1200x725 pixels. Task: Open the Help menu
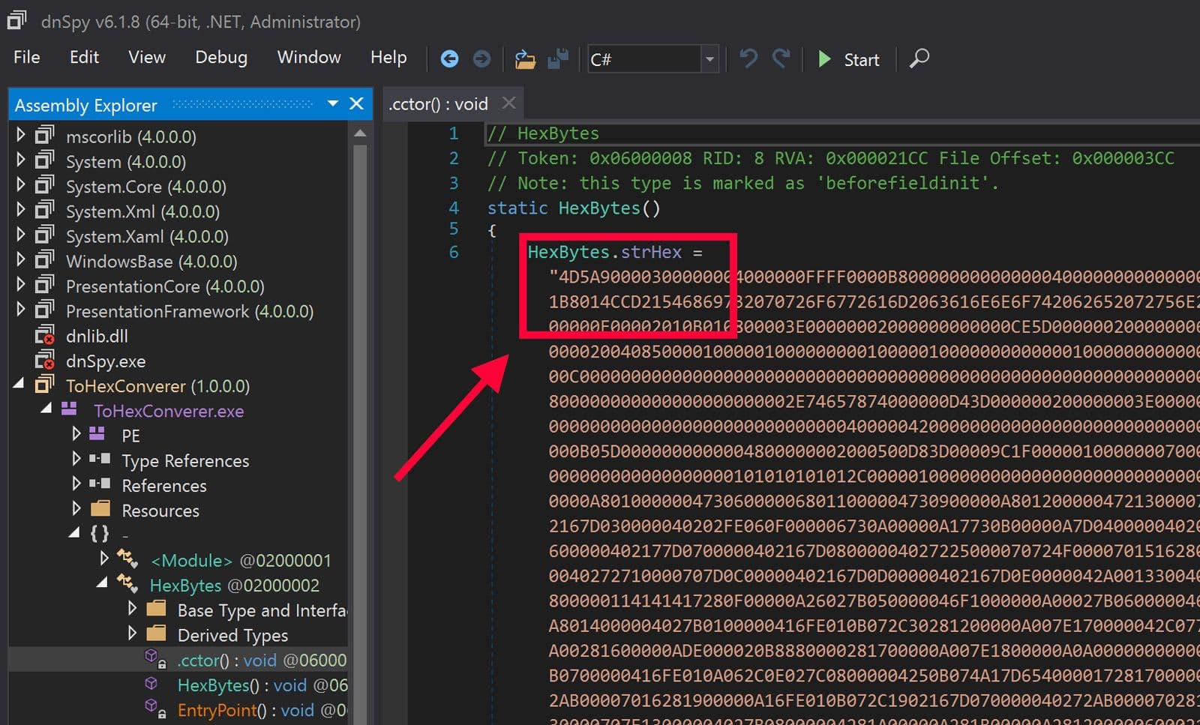coord(388,57)
